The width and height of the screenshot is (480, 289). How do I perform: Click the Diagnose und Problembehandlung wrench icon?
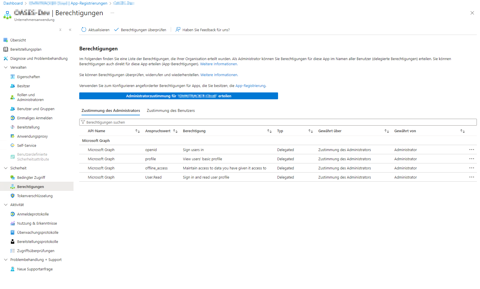6,58
